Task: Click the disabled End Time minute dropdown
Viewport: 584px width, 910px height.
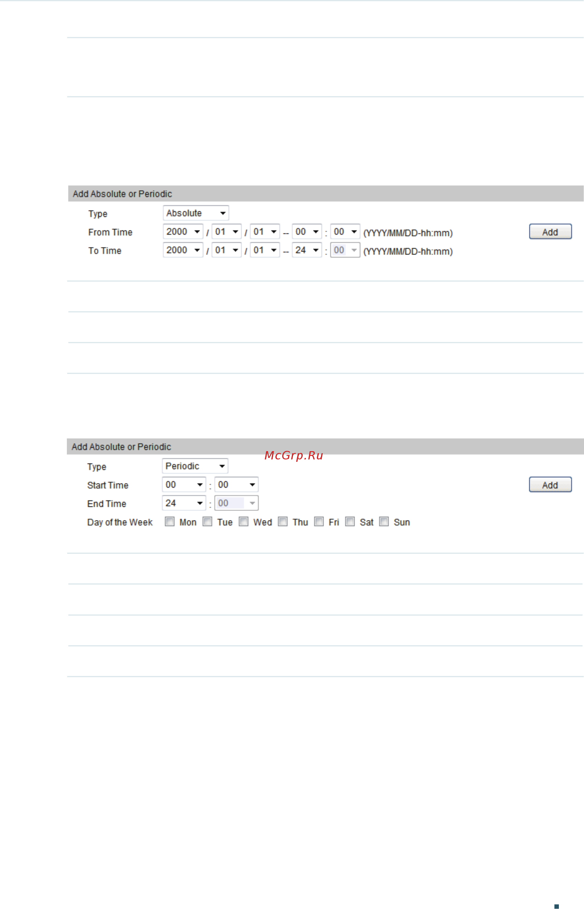Action: click(x=236, y=503)
